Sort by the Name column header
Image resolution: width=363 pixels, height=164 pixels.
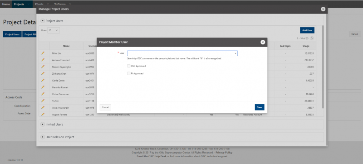[66, 46]
